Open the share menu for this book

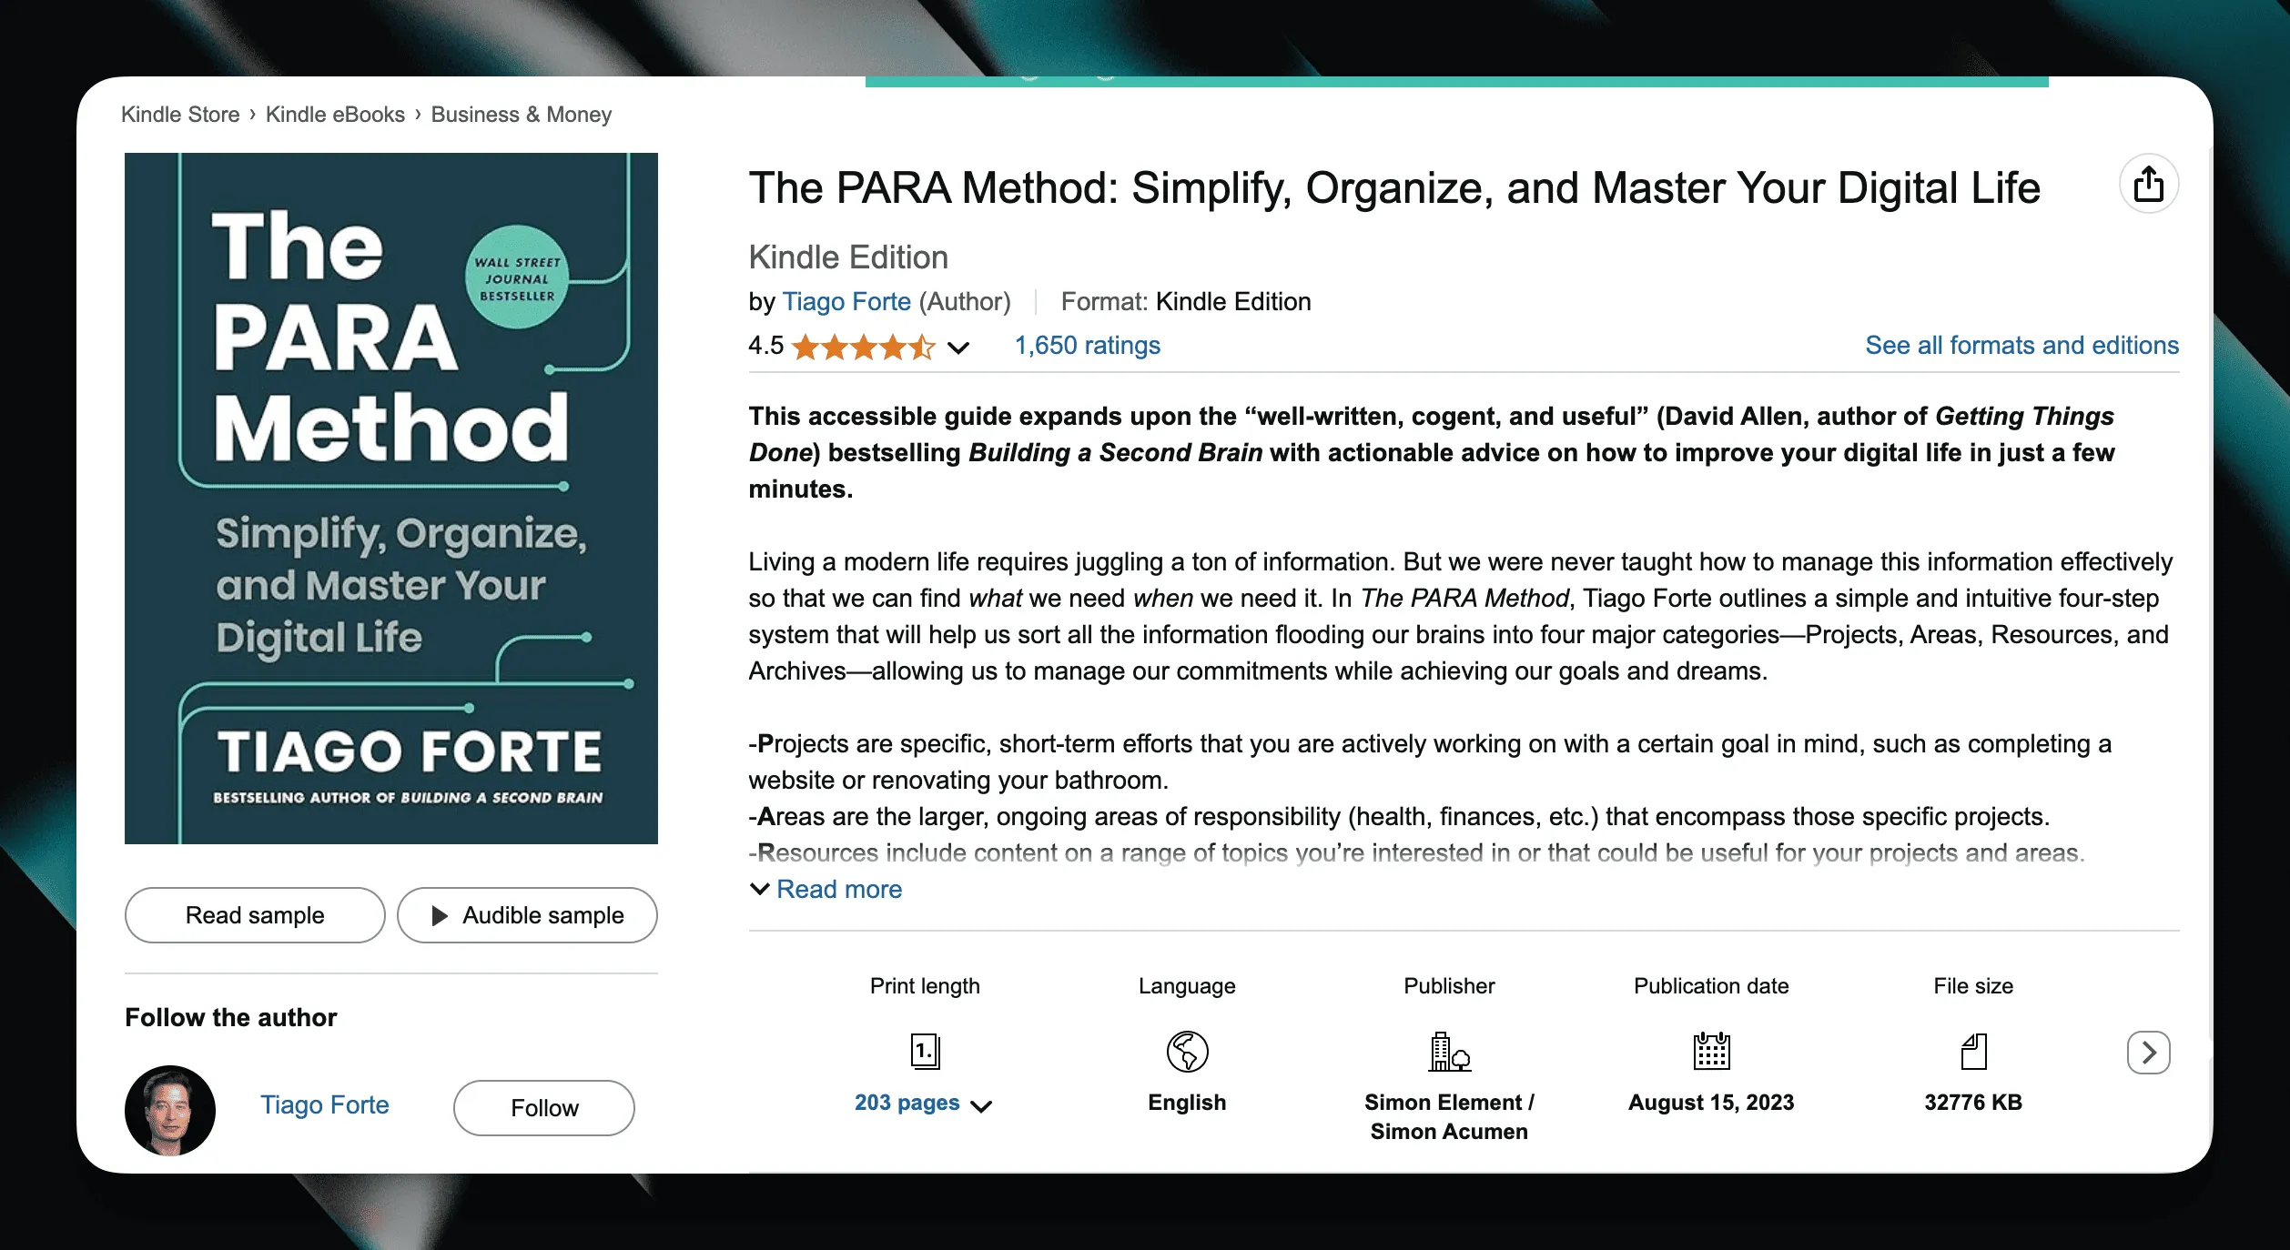click(x=2149, y=183)
